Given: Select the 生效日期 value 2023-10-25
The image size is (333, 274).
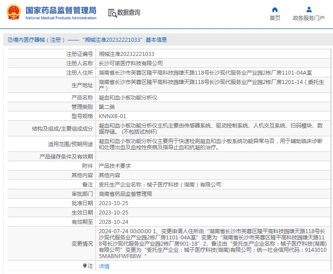Looking at the screenshot, I should 113,213.
